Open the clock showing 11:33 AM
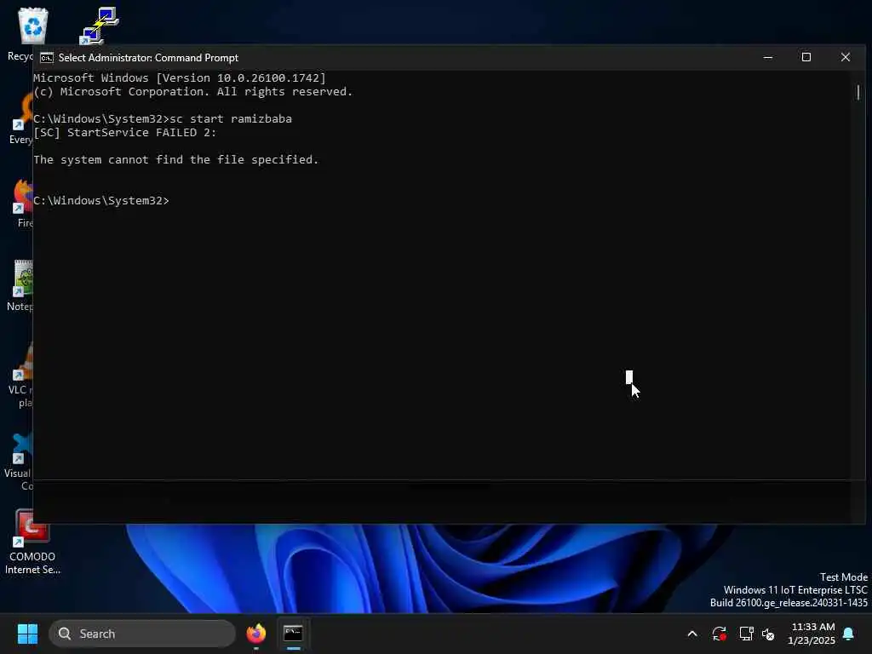The width and height of the screenshot is (872, 654). coord(812,634)
